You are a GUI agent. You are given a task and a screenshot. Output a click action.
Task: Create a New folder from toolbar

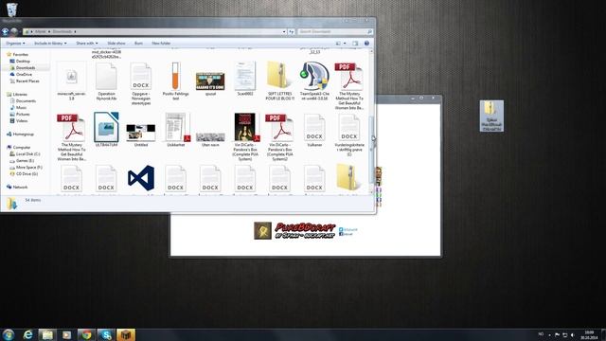point(161,44)
